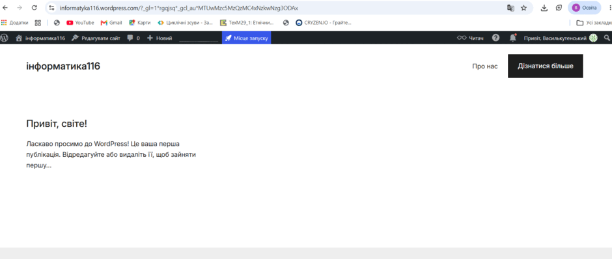Open the інформатика116 site menu in admin bar
612x259 pixels.
pos(40,38)
